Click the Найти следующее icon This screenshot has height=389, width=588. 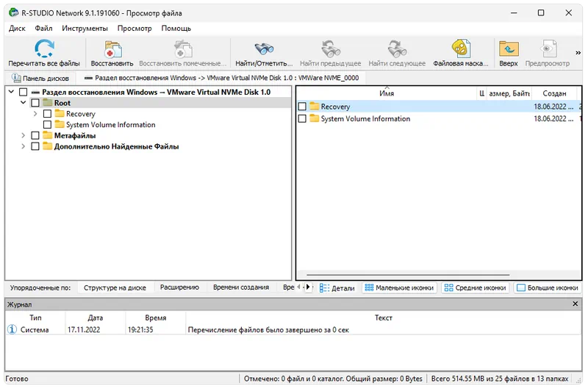click(x=397, y=49)
